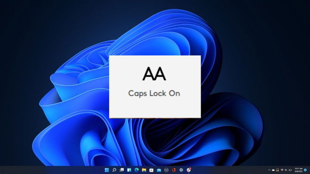This screenshot has width=310, height=174.
Task: Open the red Office icon
Action: click(x=174, y=170)
